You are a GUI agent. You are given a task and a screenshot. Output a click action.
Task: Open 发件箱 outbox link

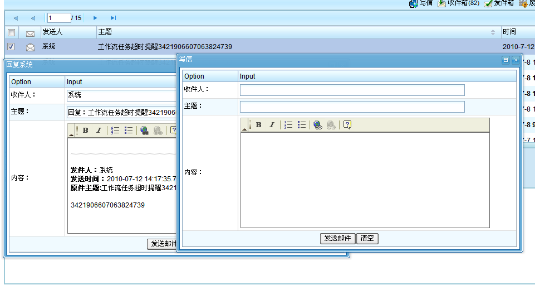(x=504, y=3)
